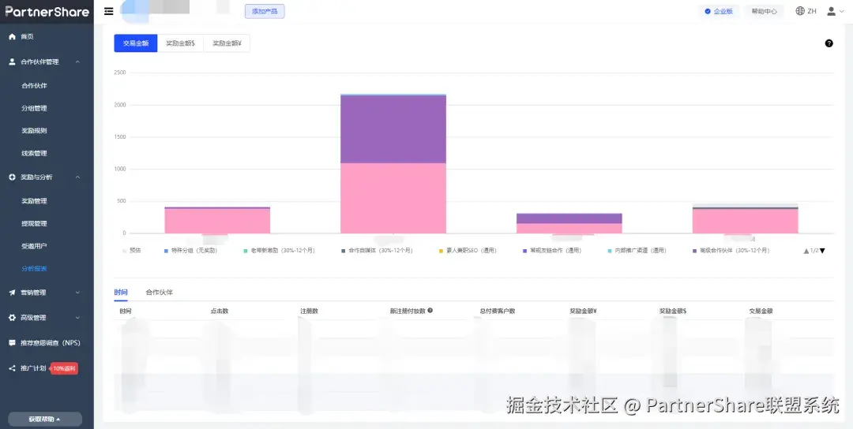Toggle 常规友链合作 legend series

[551, 251]
